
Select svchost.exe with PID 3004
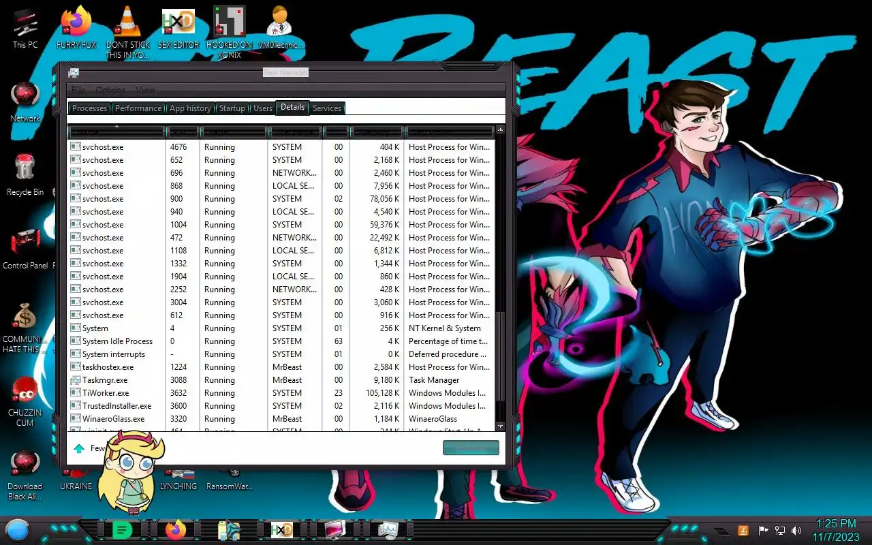click(x=280, y=302)
